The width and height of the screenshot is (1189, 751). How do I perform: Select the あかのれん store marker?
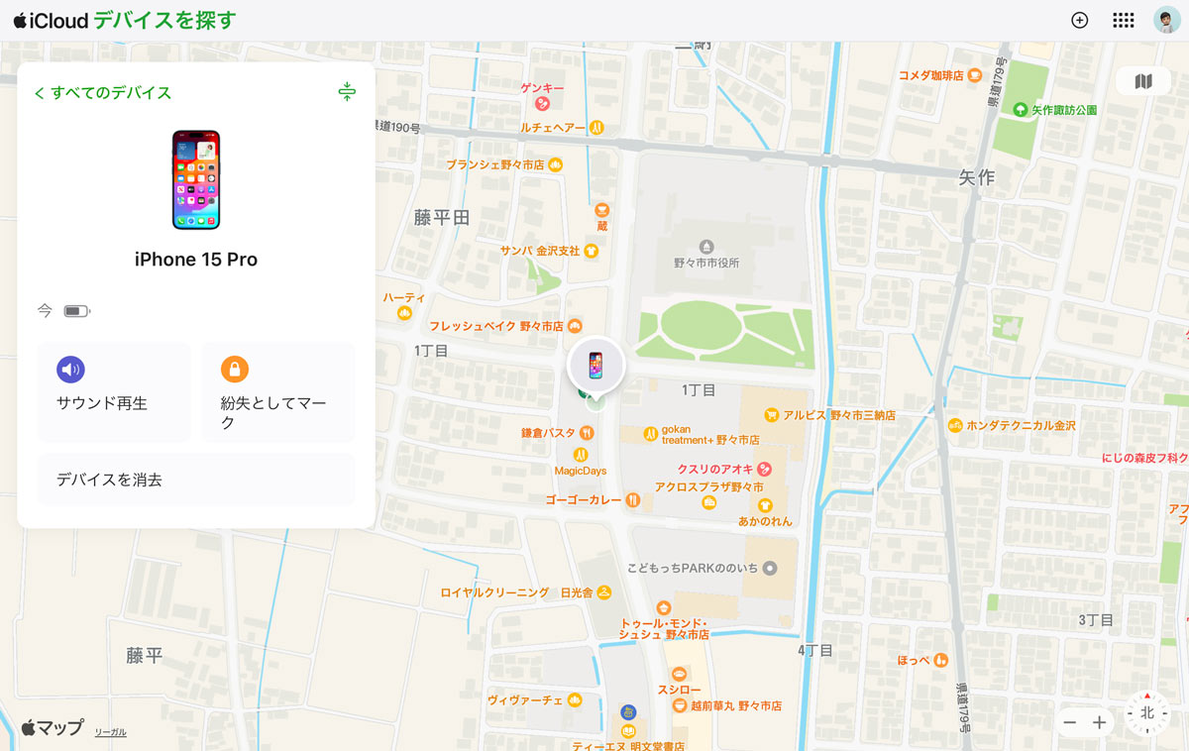pos(764,505)
